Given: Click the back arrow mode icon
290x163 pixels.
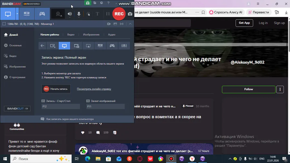Looking at the screenshot, I should pos(43,46).
